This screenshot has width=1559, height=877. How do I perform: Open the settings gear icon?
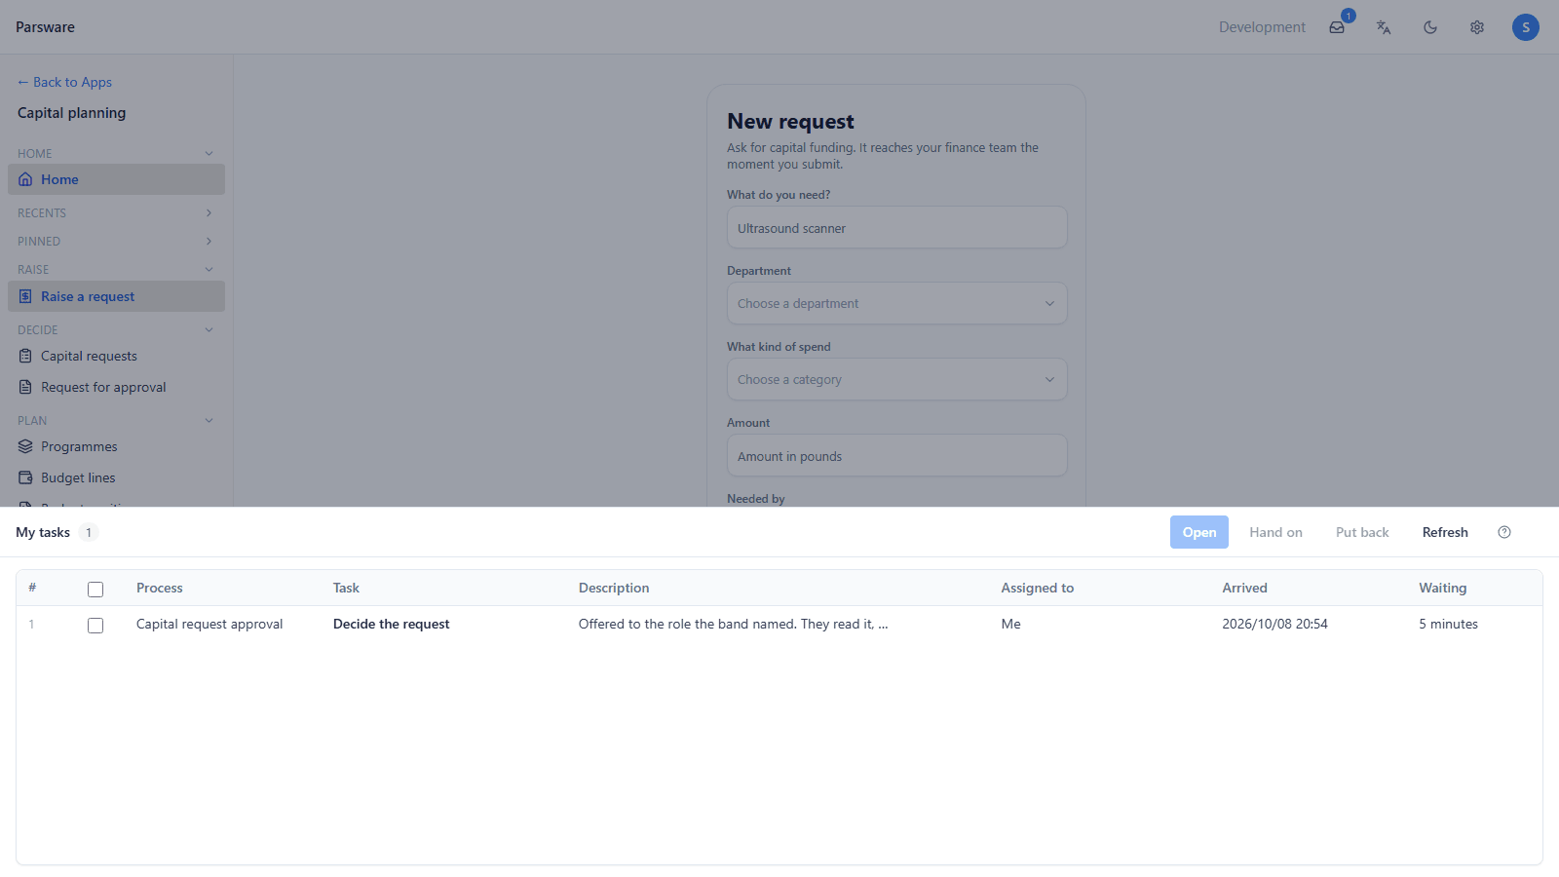(x=1477, y=27)
